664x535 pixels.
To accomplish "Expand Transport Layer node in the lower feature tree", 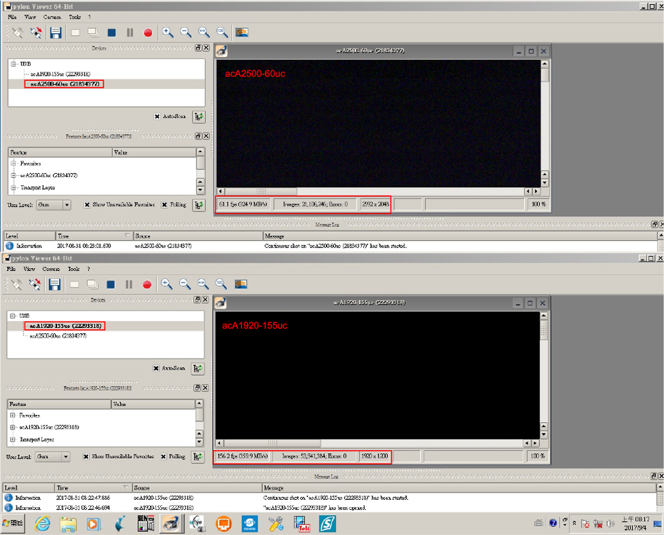I will click(13, 439).
